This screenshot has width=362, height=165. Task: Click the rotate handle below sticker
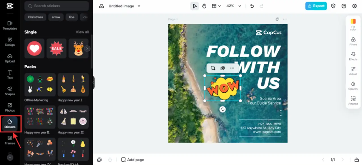coord(222,110)
